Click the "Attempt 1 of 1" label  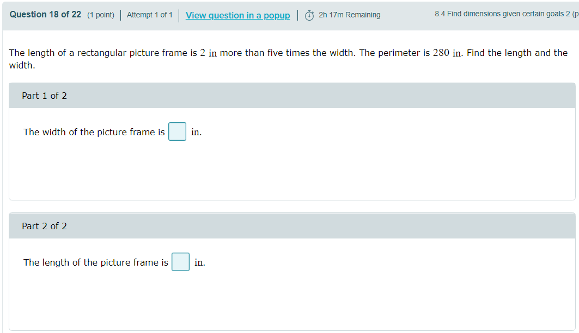click(x=150, y=15)
